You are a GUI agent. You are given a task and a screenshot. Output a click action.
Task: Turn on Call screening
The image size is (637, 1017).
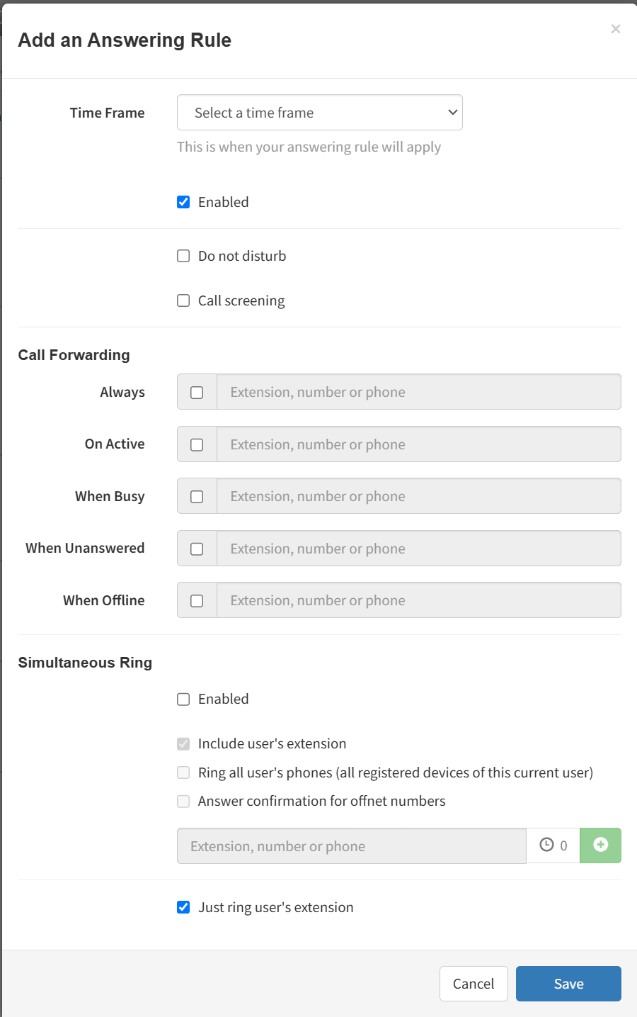pyautogui.click(x=183, y=300)
